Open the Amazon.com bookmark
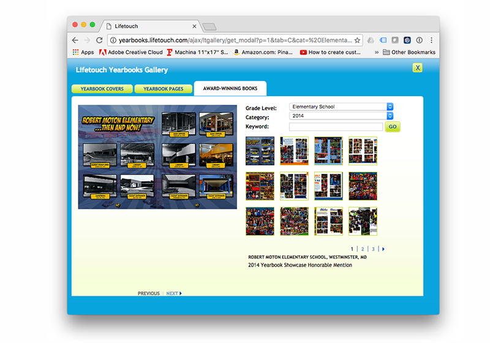 tap(263, 52)
